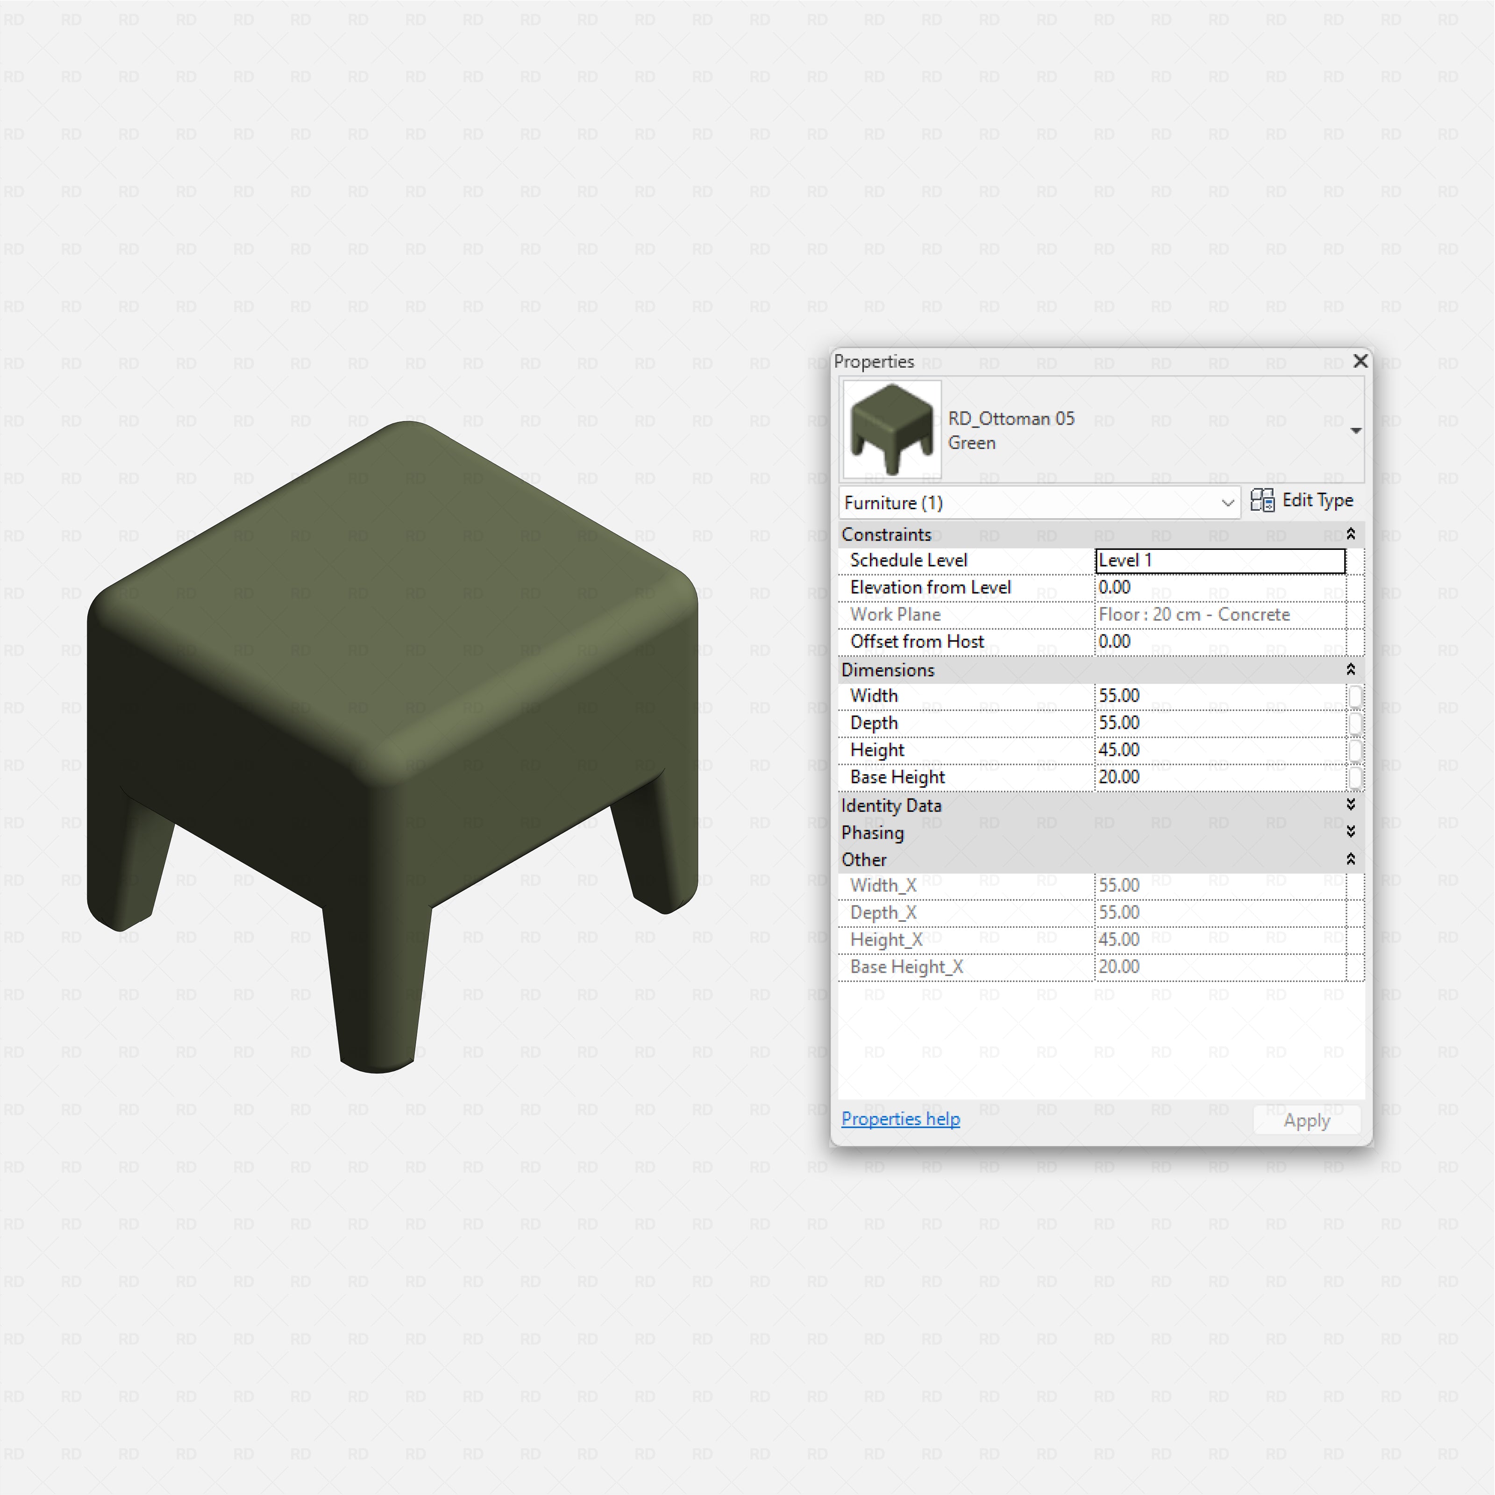This screenshot has width=1495, height=1495.
Task: Open the Properties help link
Action: point(900,1119)
